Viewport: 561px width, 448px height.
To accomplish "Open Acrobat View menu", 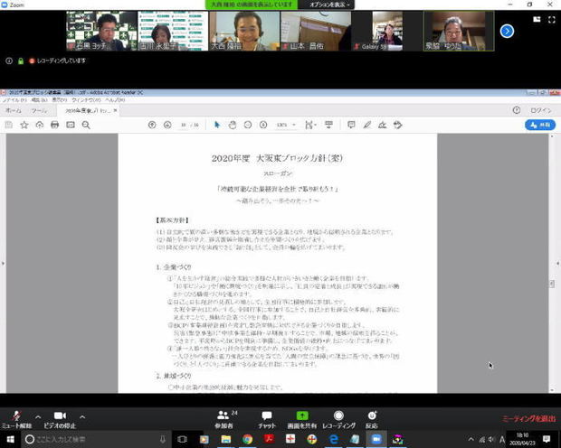I will (60, 100).
